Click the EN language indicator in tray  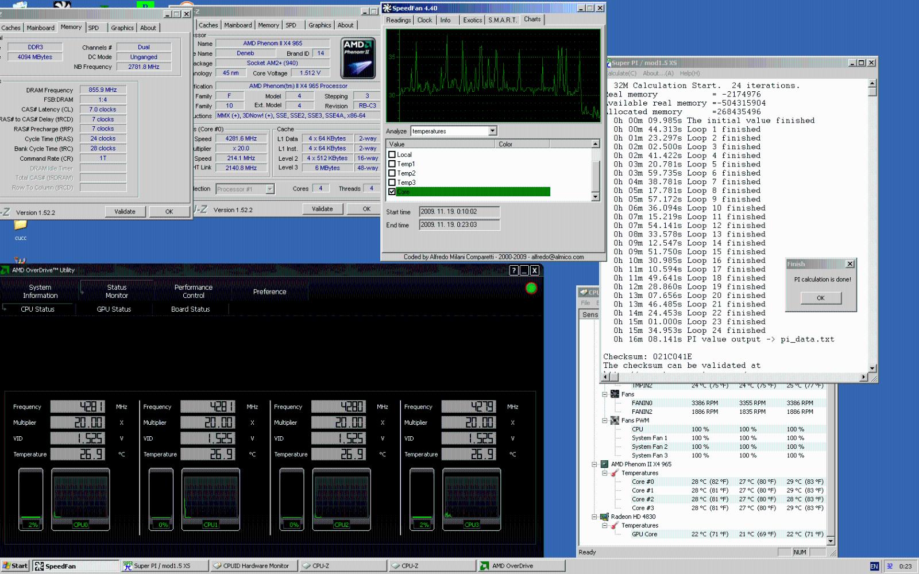coord(874,566)
